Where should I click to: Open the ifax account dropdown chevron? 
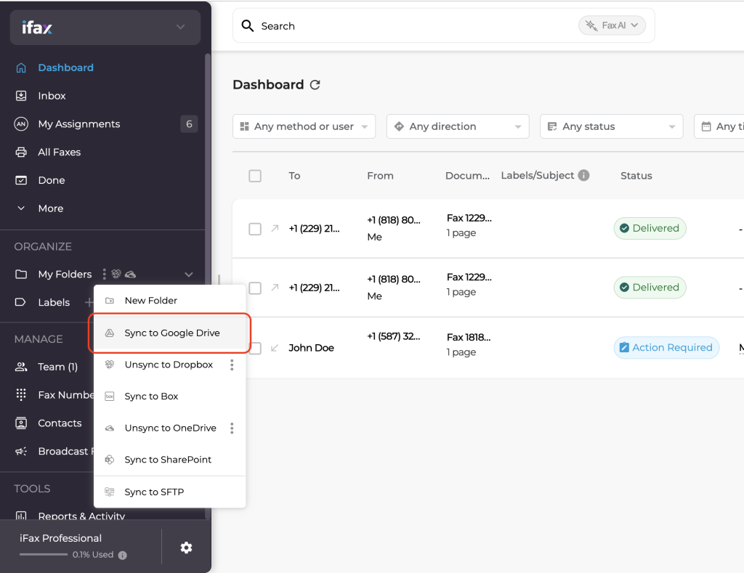pyautogui.click(x=180, y=27)
